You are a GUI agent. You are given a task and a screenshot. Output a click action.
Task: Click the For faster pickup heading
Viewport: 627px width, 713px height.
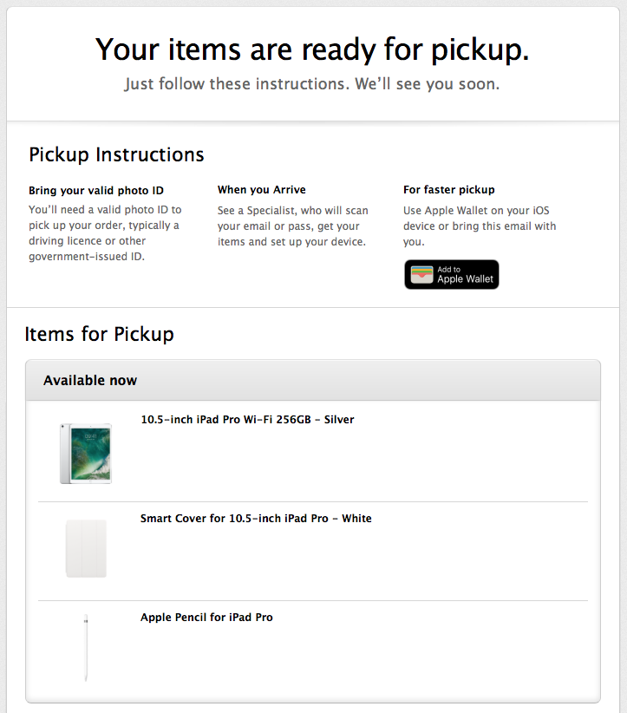(449, 190)
